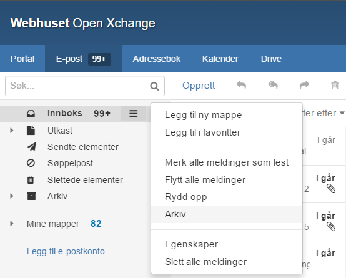Click the Delete trash icon in toolbar
Image resolution: width=346 pixels, height=278 pixels.
[335, 85]
